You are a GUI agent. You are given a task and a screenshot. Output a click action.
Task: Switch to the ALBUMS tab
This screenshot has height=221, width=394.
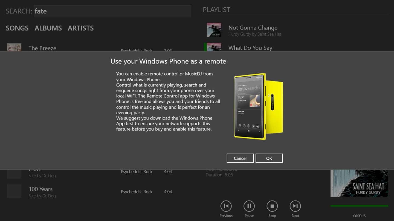(48, 28)
